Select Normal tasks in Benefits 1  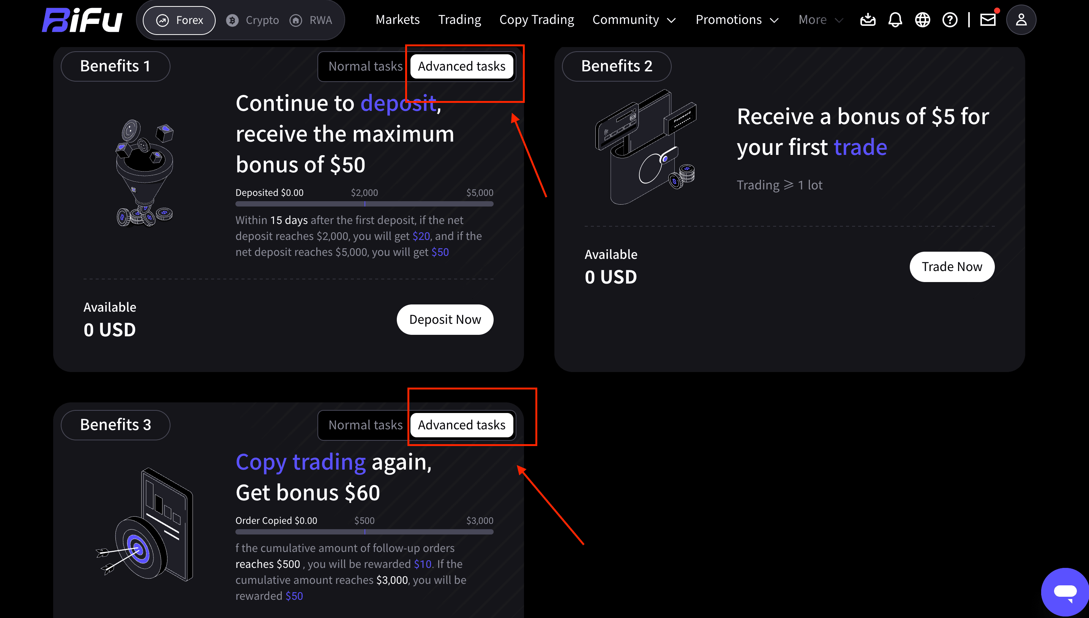pyautogui.click(x=365, y=67)
